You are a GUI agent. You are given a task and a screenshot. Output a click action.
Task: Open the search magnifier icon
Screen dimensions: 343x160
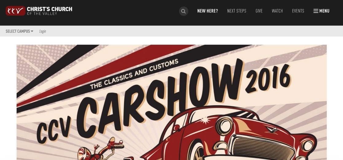click(184, 11)
